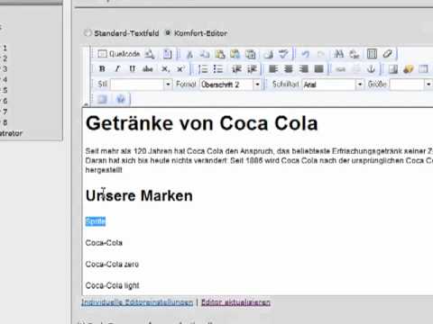Open the Größe dropdown
The width and height of the screenshot is (433, 324).
(411, 85)
